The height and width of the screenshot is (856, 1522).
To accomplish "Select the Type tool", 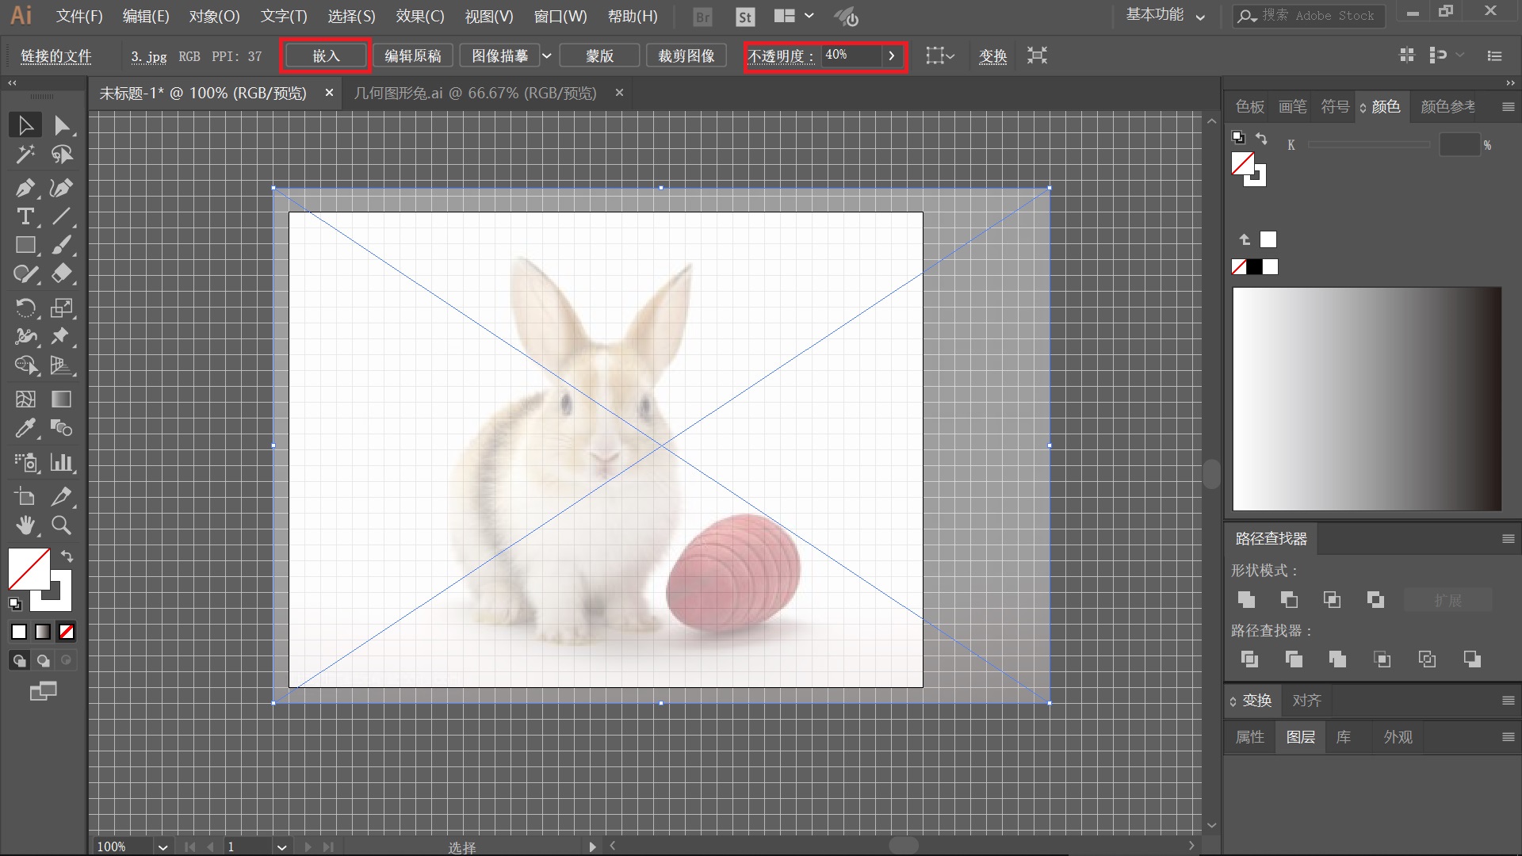I will (25, 216).
